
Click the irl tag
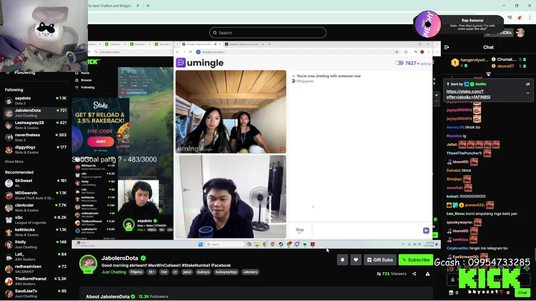pyautogui.click(x=175, y=272)
